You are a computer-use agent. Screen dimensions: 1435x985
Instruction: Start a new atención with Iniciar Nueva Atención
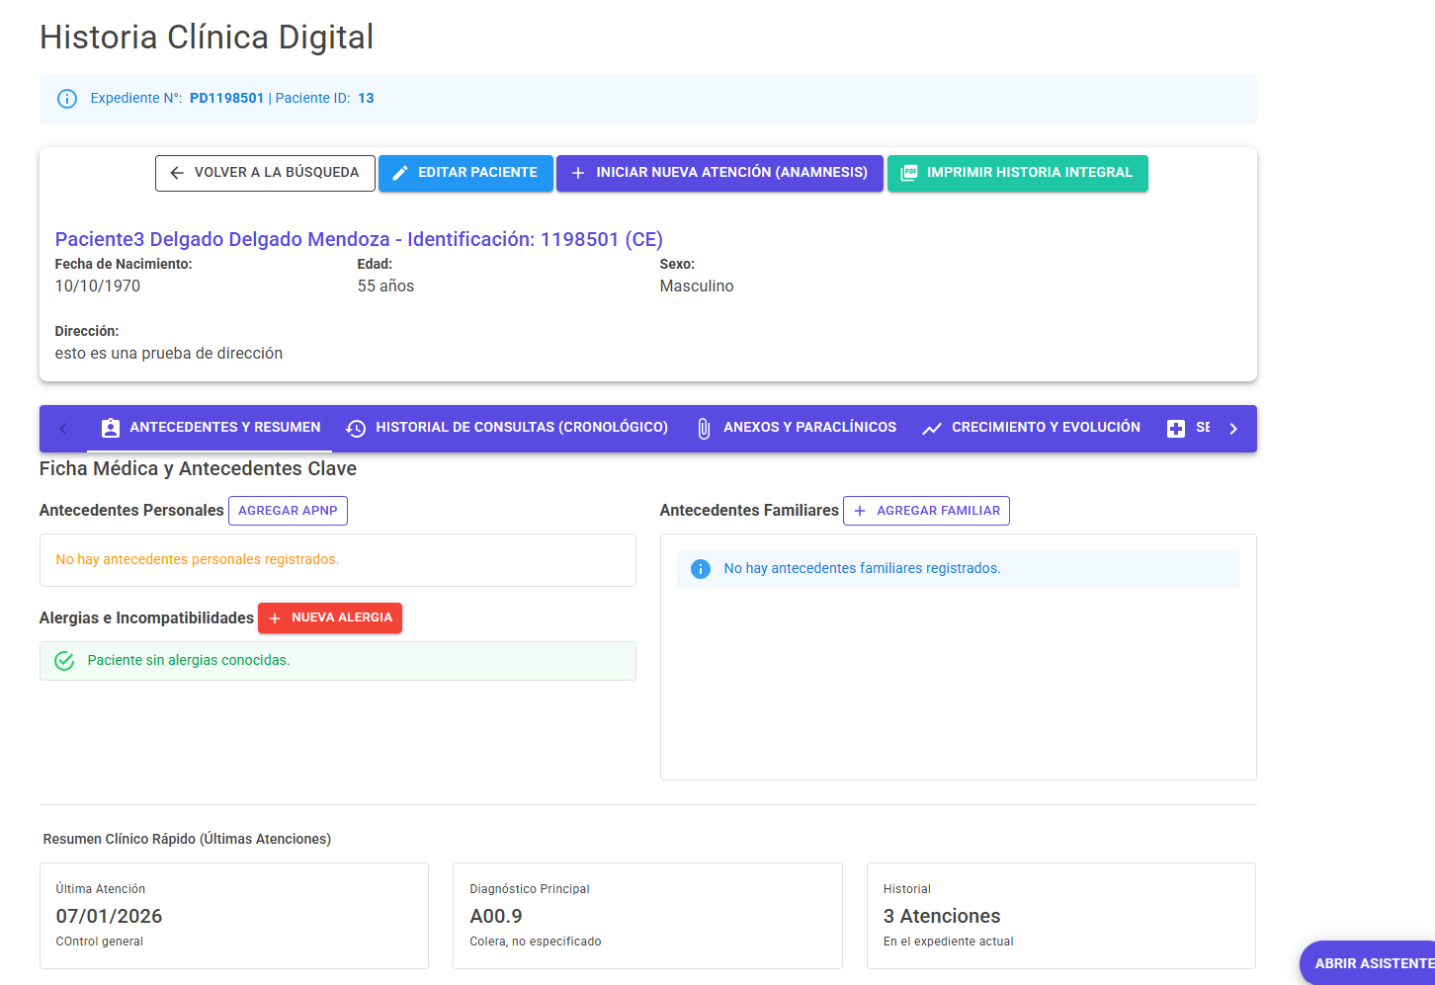click(x=719, y=173)
